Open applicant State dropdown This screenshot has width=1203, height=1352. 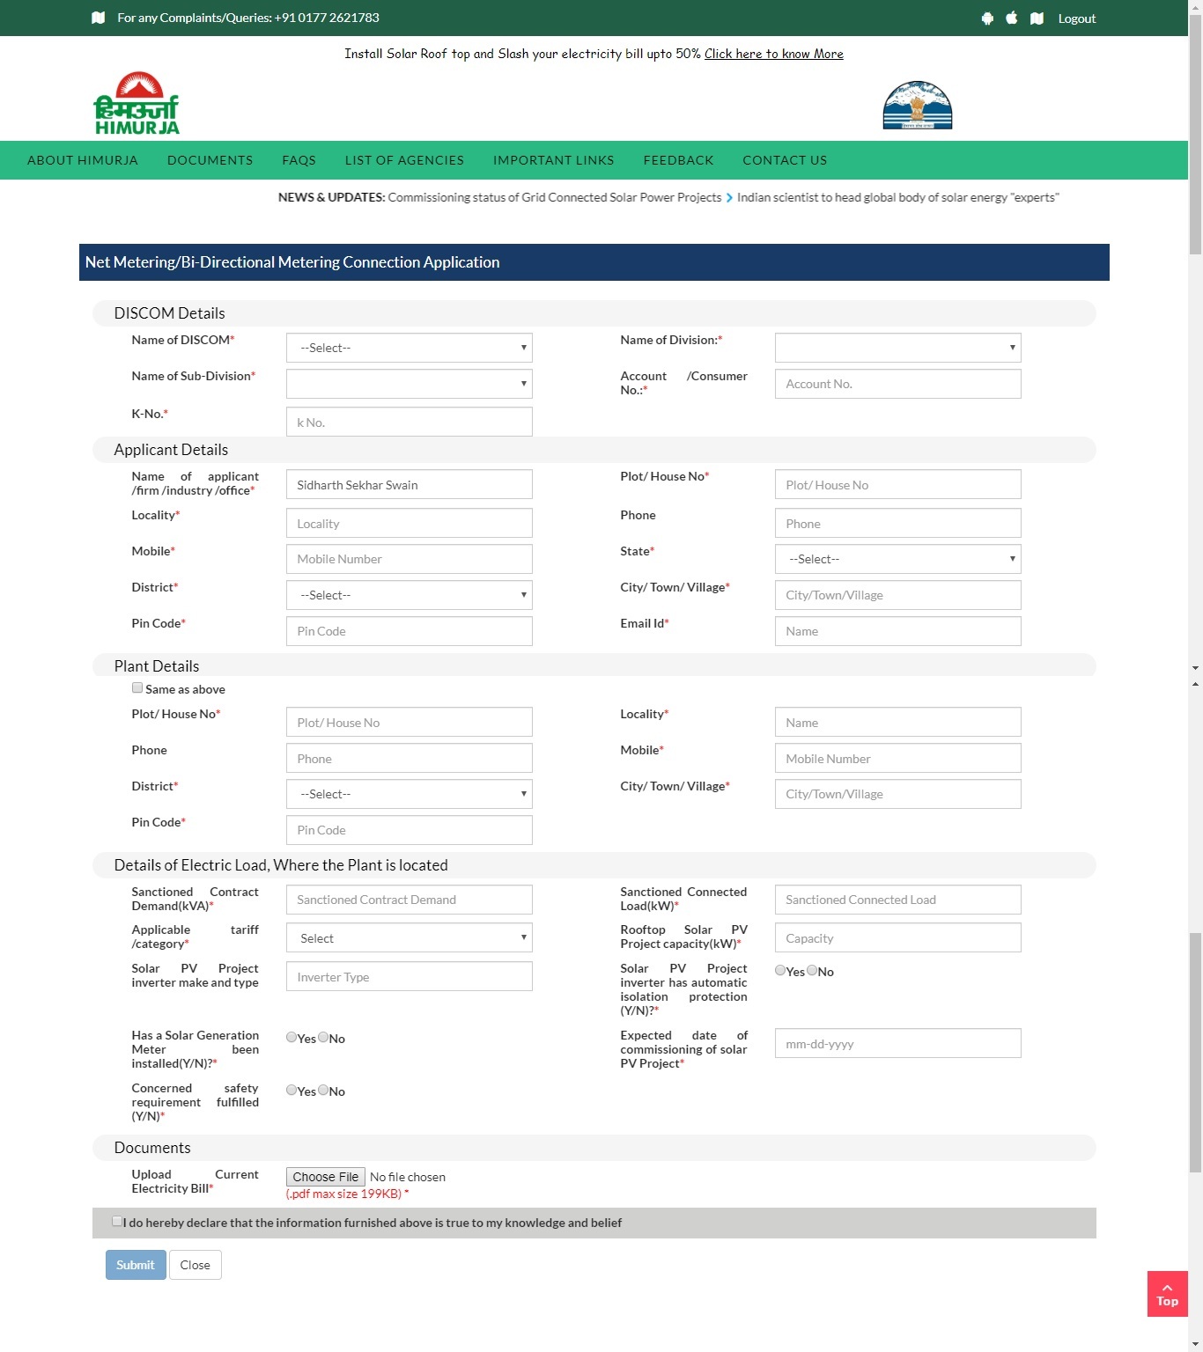[x=898, y=559]
